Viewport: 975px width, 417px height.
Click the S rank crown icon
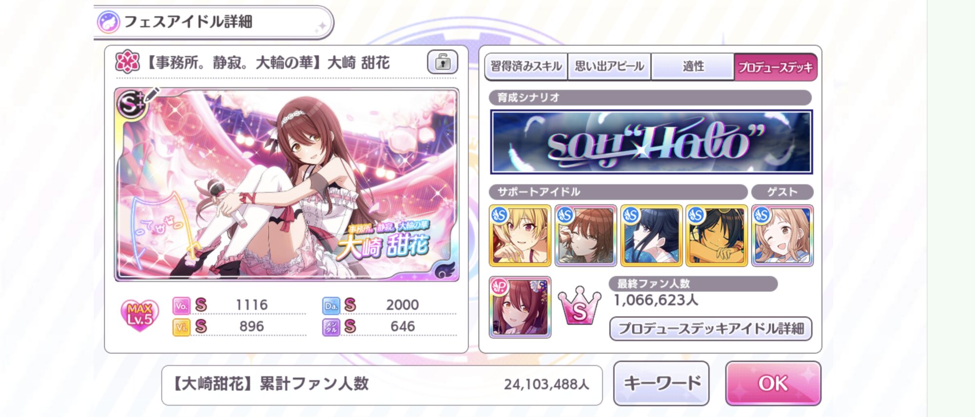(579, 306)
